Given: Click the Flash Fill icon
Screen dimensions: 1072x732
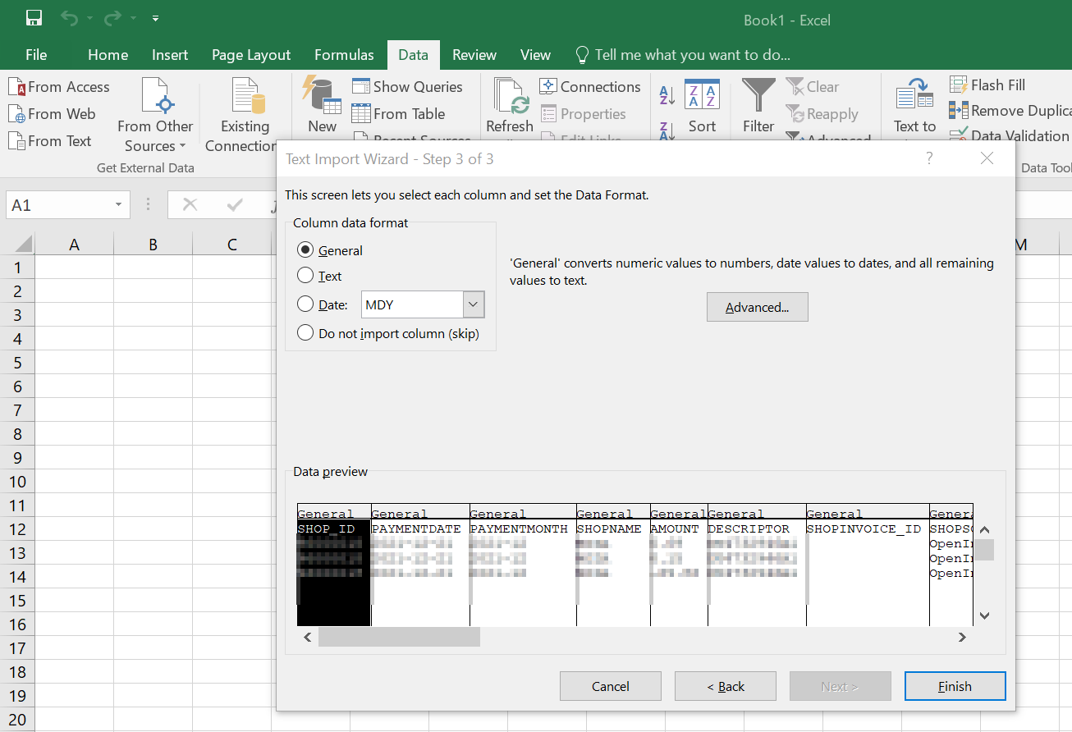Looking at the screenshot, I should click(x=959, y=85).
